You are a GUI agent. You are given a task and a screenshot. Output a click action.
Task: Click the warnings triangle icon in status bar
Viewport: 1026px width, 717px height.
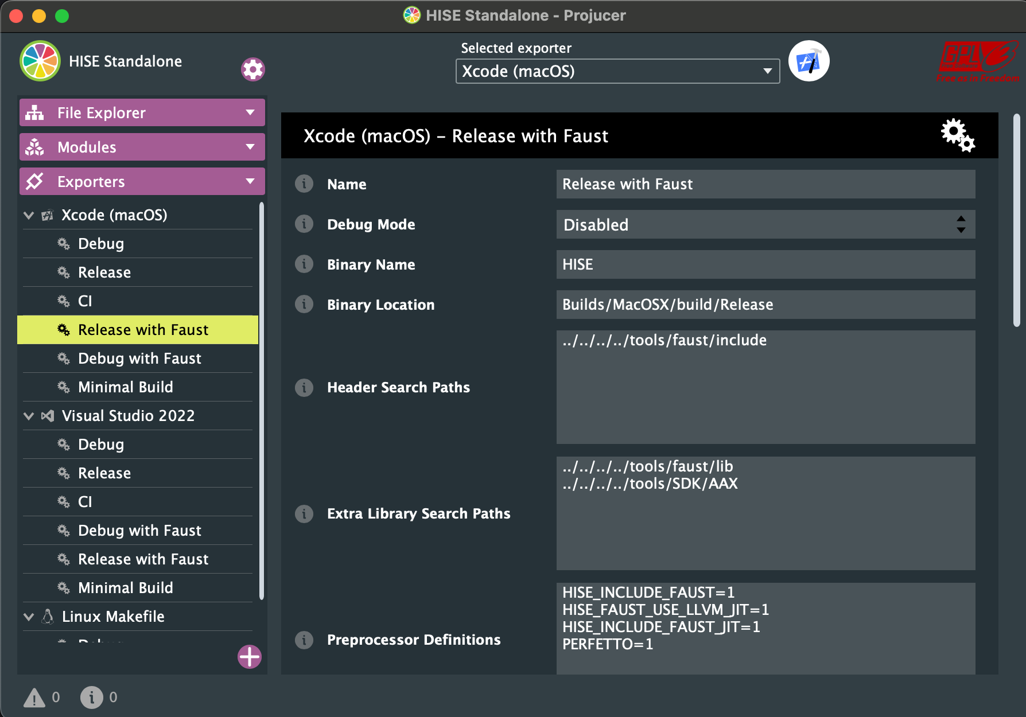point(34,697)
